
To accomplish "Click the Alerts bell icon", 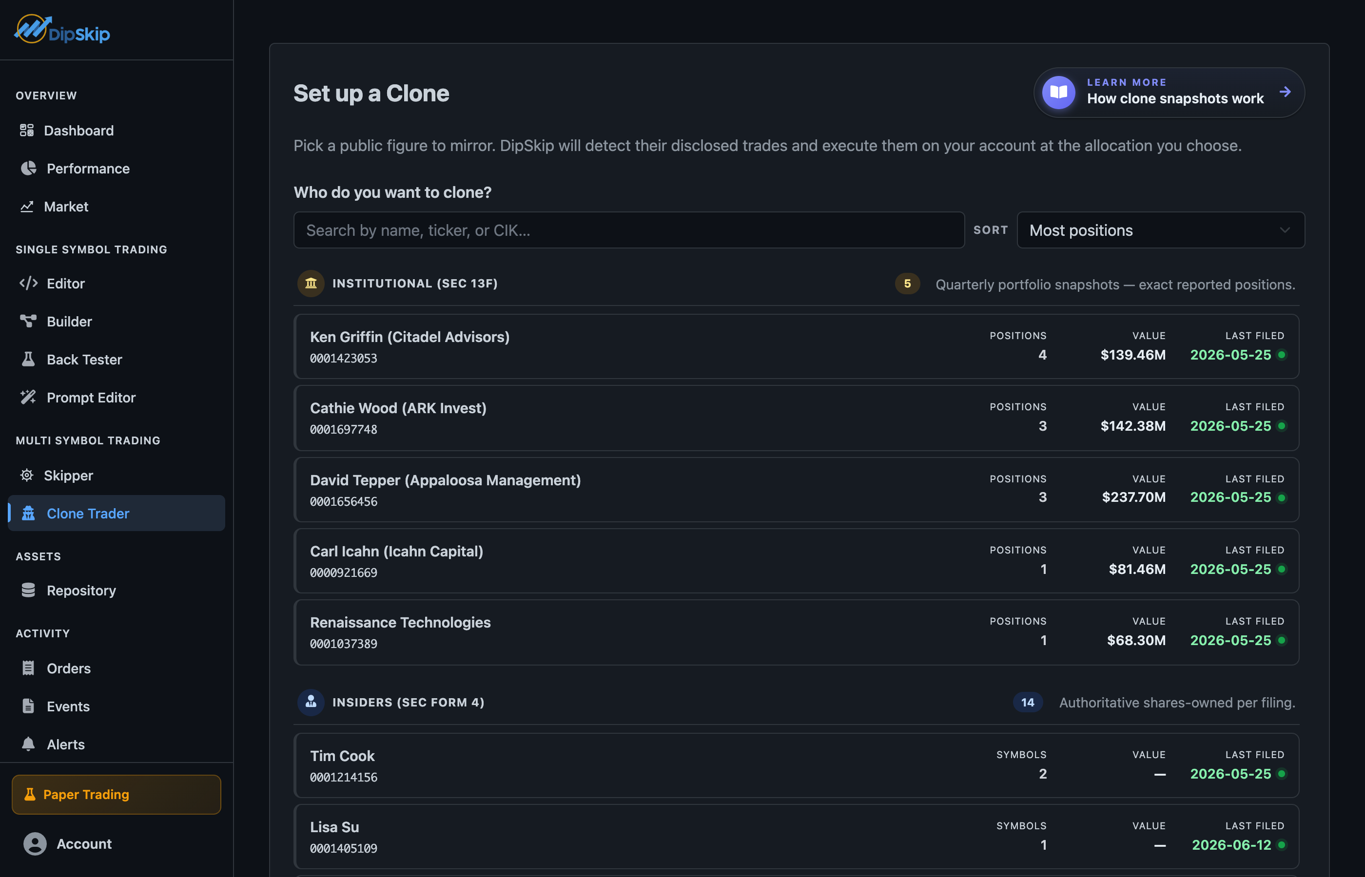I will 28,744.
